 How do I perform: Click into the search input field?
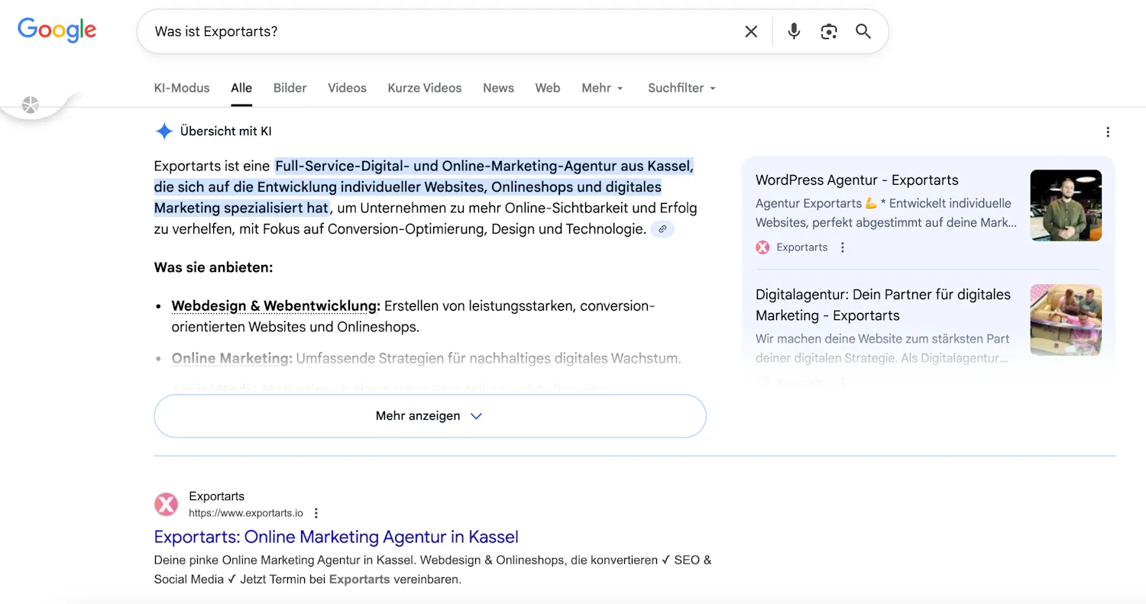pos(435,31)
